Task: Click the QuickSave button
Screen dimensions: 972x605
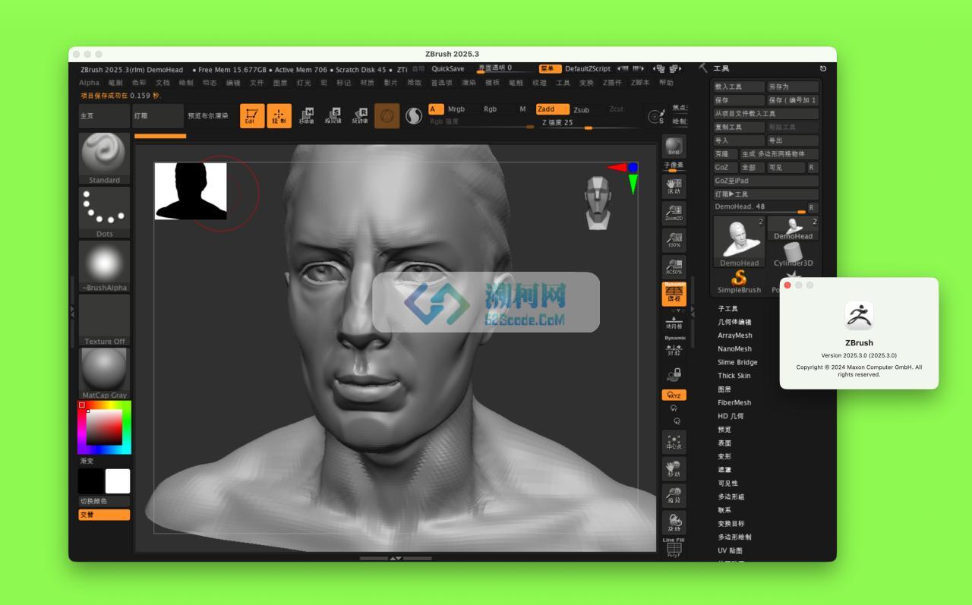Action: click(448, 68)
